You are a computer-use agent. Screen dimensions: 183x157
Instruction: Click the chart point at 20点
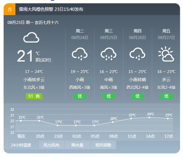pos(39,121)
